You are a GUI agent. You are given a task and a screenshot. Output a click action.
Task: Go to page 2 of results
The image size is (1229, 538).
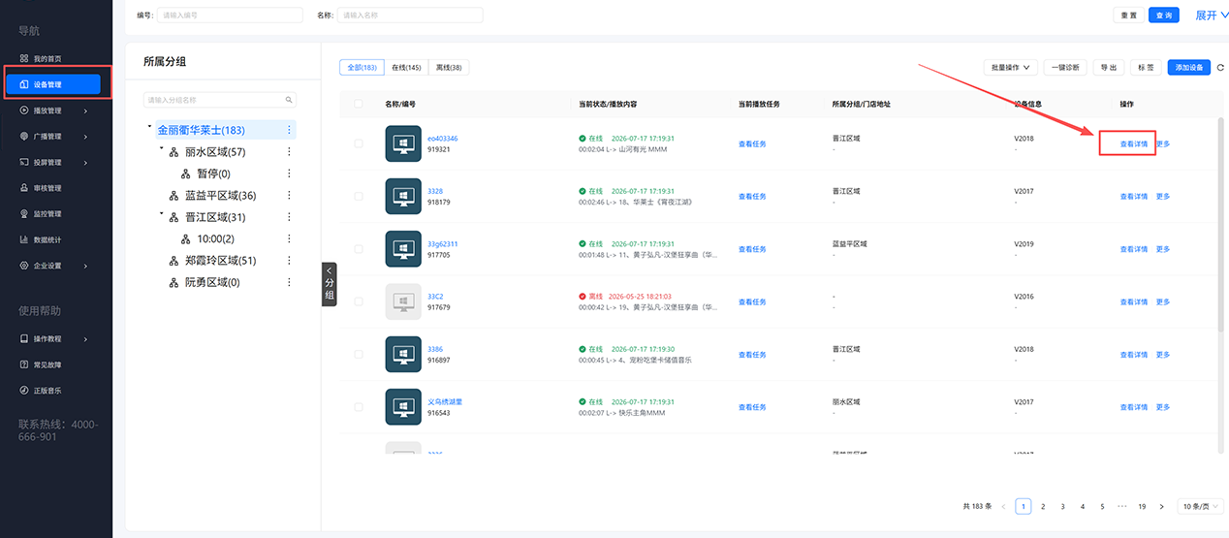(1043, 506)
